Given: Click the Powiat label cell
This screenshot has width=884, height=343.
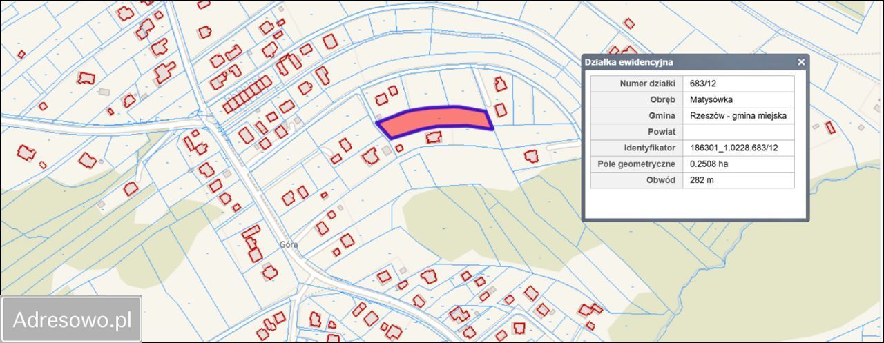Looking at the screenshot, I should pos(637,132).
